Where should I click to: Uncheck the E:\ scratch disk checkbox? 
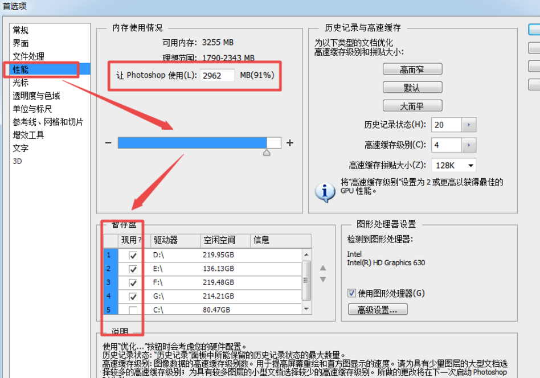point(133,269)
